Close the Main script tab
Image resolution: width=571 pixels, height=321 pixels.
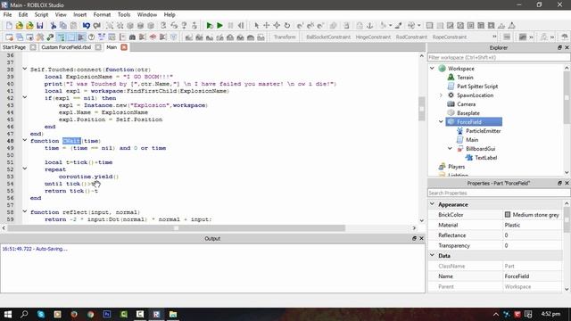click(x=124, y=47)
